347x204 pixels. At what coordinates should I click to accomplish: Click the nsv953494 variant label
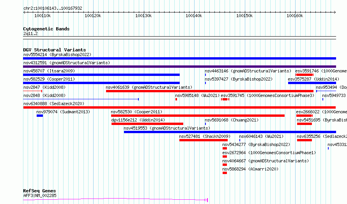[331, 87]
